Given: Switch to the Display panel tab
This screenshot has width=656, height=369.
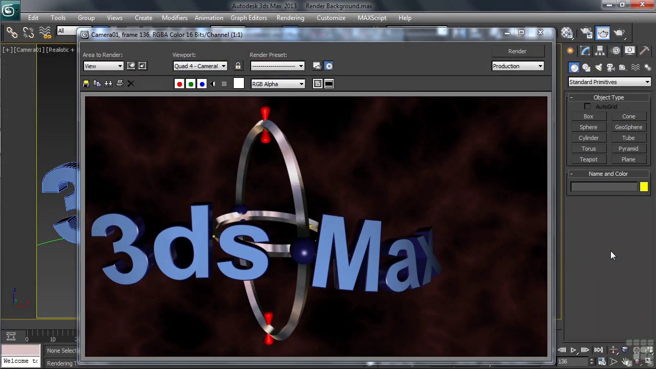Looking at the screenshot, I should (x=630, y=50).
